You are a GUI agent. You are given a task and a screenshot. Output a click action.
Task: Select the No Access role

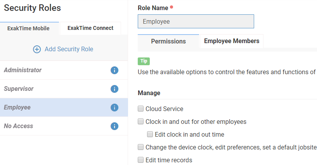[64, 126]
